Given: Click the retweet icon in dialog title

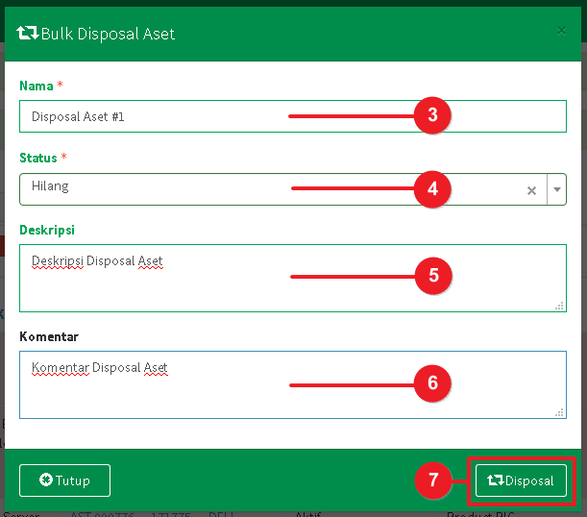Looking at the screenshot, I should pyautogui.click(x=28, y=33).
